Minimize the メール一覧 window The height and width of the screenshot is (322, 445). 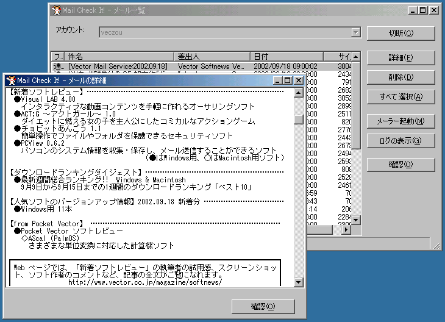413,10
